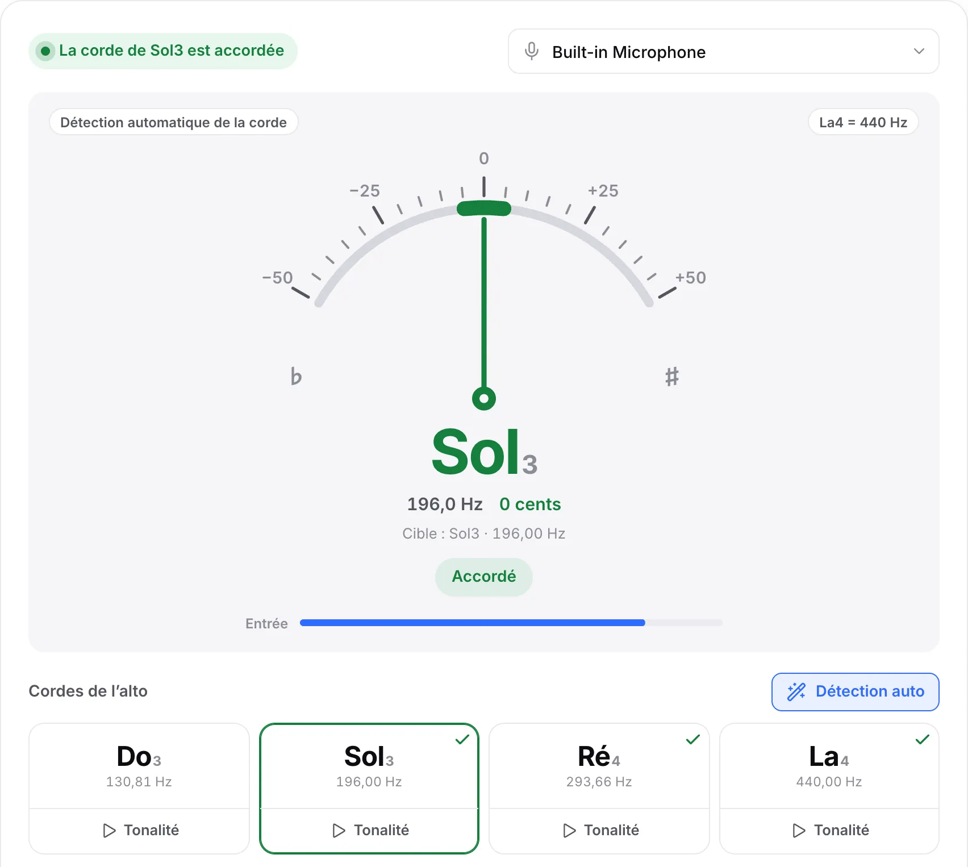The width and height of the screenshot is (968, 867).
Task: Click the La corde de Sol3 est accordée status
Action: (163, 51)
